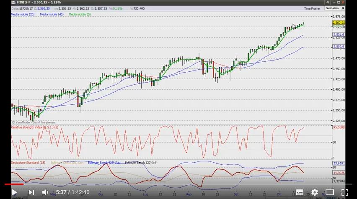Click the RSI 50 level axis label
This screenshot has height=199, width=357.
334,142
